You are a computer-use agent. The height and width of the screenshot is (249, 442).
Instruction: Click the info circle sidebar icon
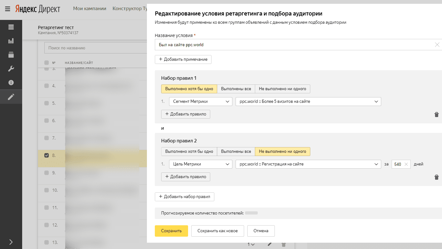(x=11, y=83)
